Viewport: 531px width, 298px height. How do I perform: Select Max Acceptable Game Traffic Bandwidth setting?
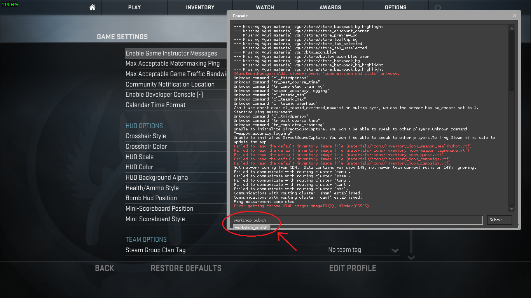[x=176, y=74]
